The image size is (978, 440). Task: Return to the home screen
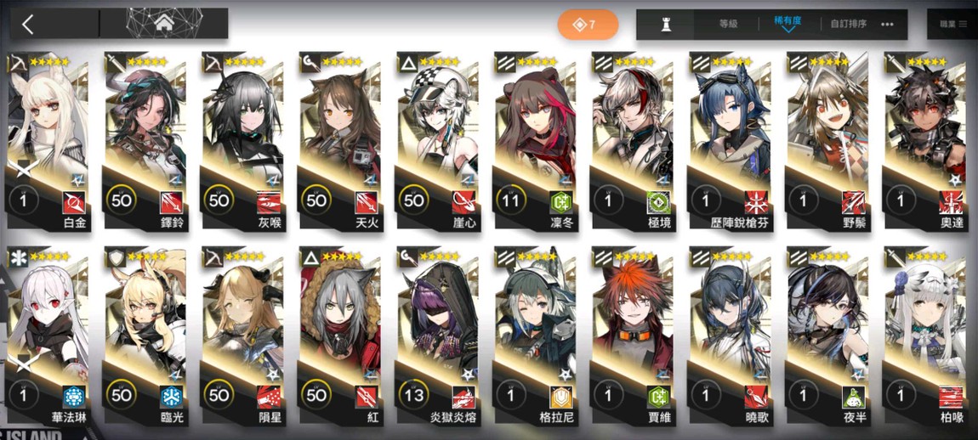pyautogui.click(x=164, y=24)
